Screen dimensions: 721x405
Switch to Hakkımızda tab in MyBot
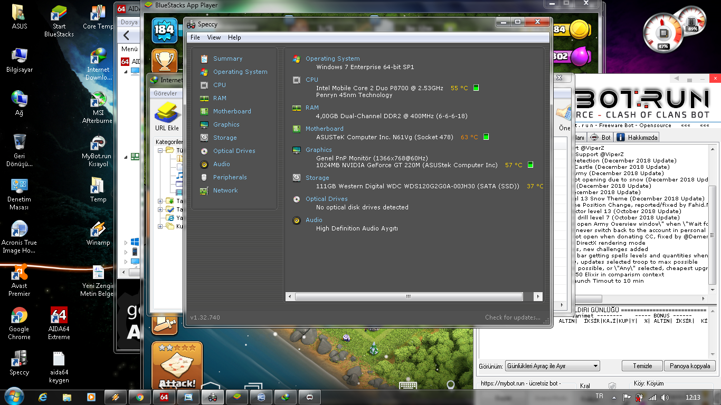click(x=637, y=137)
